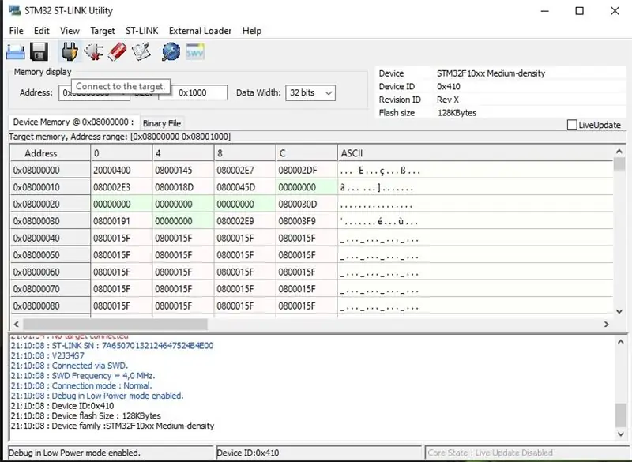Click the Core State status bar entry
This screenshot has width=632, height=462.
click(x=525, y=453)
